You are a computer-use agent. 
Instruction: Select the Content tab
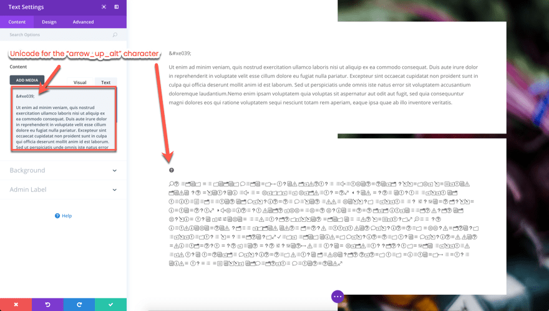tap(17, 22)
